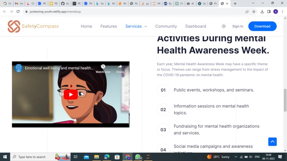Screen dimensions: 287x161
Task: Open the Services menu item
Action: (134, 26)
